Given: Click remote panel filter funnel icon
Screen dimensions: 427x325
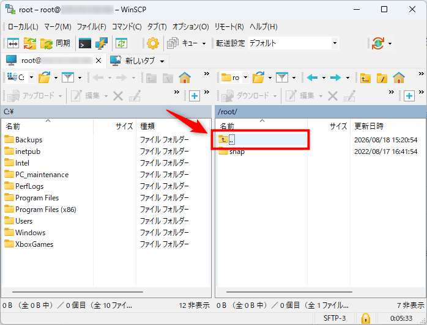Looking at the screenshot, I should (282, 78).
